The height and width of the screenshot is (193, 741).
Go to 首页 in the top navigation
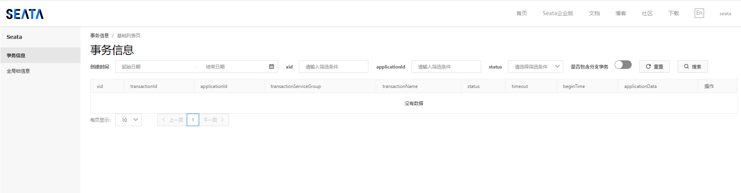click(x=521, y=13)
